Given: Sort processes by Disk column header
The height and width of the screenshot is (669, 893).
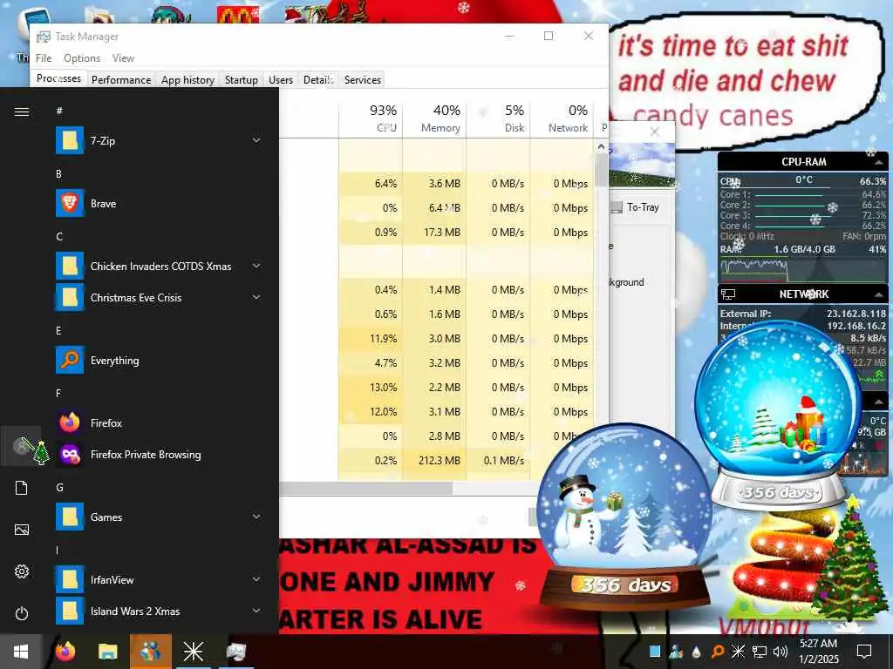Looking at the screenshot, I should (498, 118).
